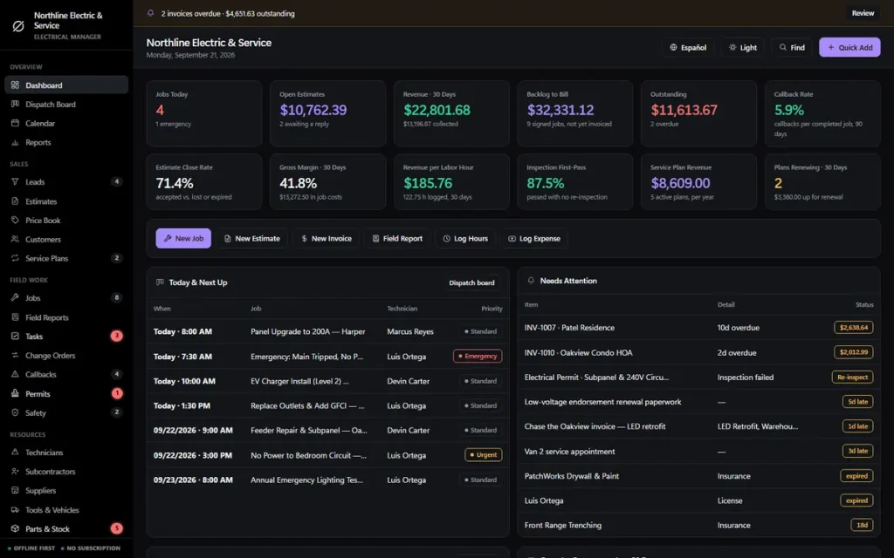894x558 pixels.
Task: Review the overdue invoices banner
Action: (x=863, y=13)
